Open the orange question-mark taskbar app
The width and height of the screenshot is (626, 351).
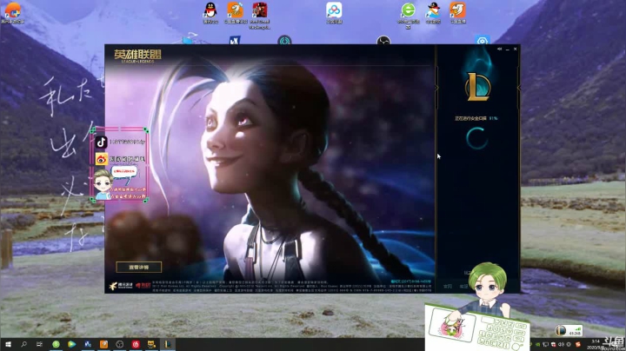[x=103, y=344]
